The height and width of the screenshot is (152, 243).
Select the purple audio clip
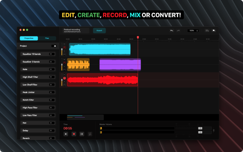tap(120, 64)
